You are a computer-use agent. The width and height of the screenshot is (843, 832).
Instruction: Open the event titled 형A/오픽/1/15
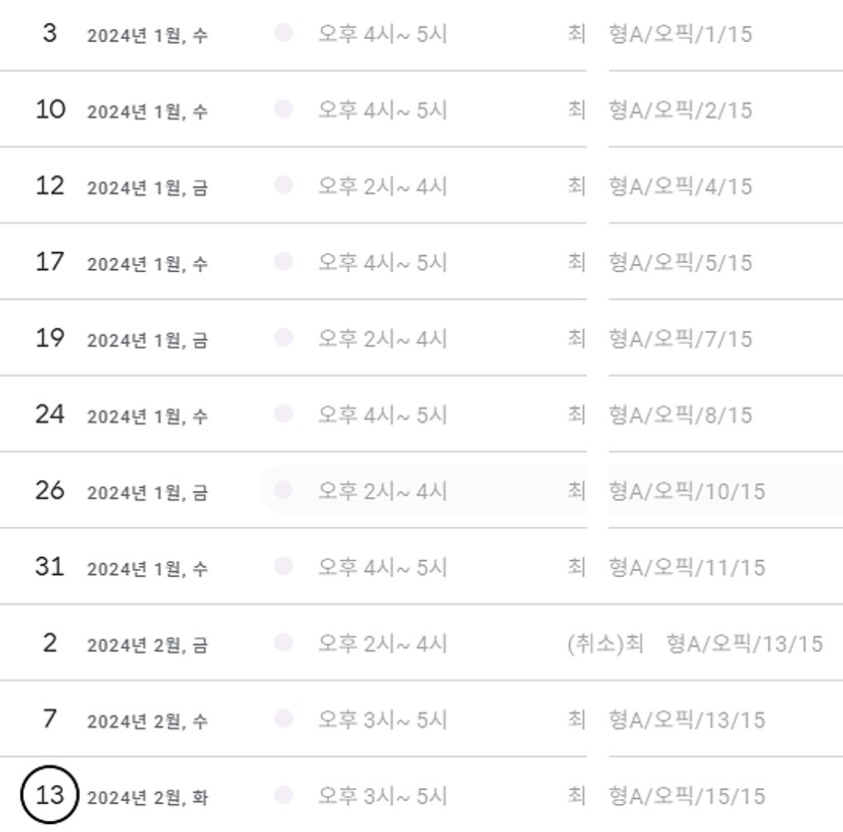(680, 34)
